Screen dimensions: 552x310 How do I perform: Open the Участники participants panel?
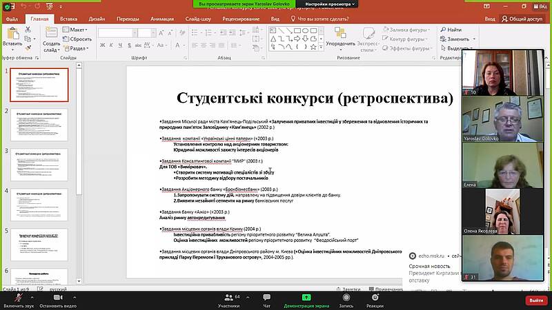[229, 301]
